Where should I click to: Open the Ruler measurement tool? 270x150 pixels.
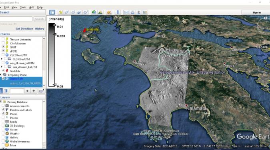(118, 12)
